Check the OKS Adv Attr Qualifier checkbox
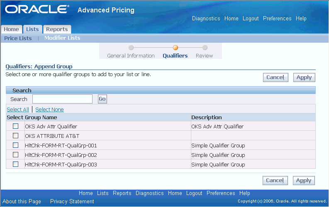The height and width of the screenshot is (207, 329). tap(15, 126)
